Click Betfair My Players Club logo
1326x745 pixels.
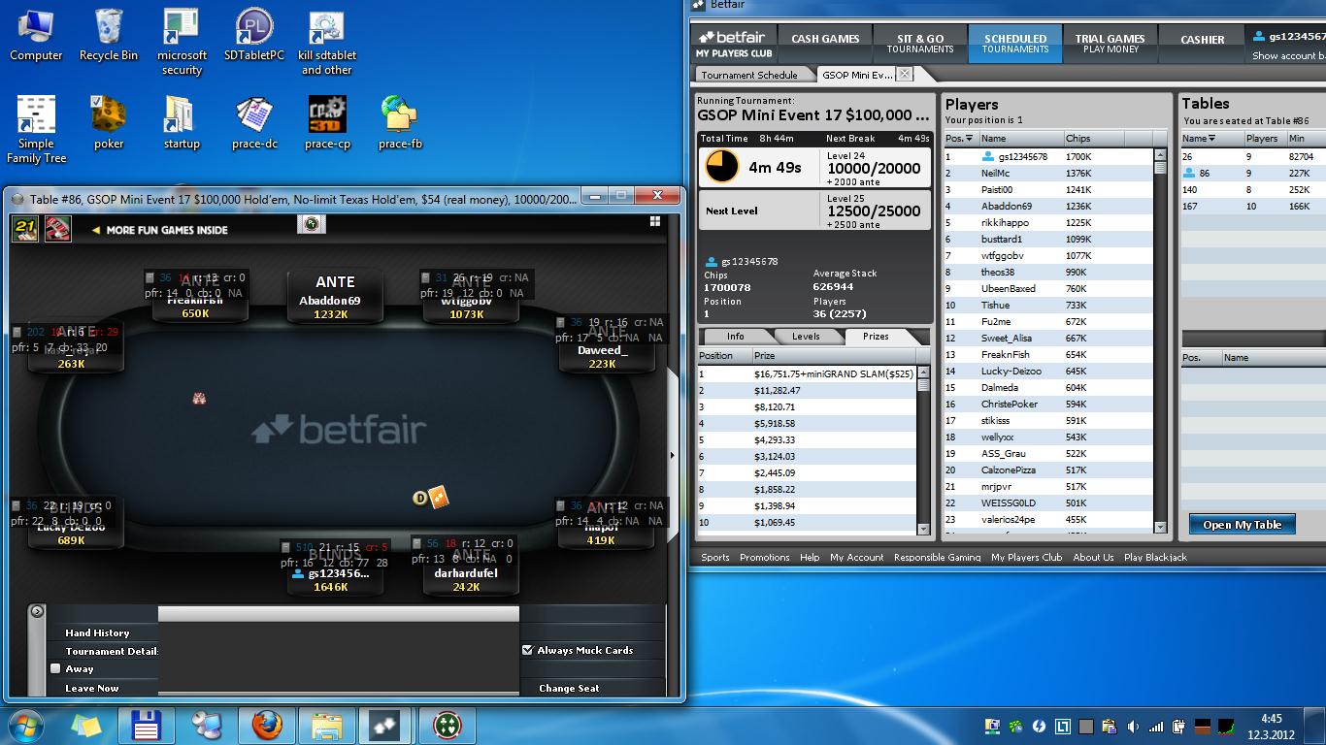coord(734,44)
